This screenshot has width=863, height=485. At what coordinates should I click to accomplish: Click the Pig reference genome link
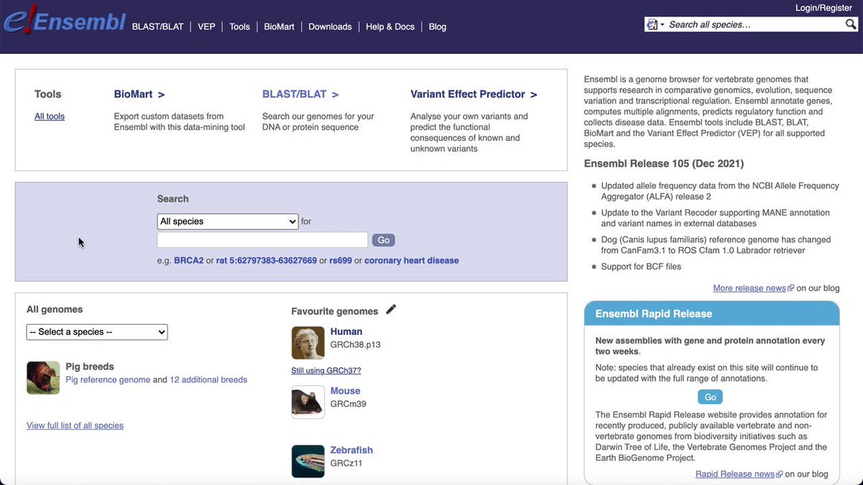coord(108,379)
